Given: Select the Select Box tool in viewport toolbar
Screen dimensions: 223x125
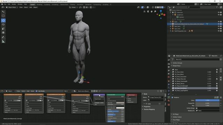Looking at the screenshot, I should pyautogui.click(x=3, y=12).
